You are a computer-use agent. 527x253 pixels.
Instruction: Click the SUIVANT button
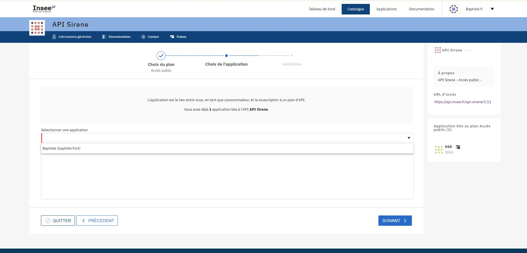(x=395, y=220)
